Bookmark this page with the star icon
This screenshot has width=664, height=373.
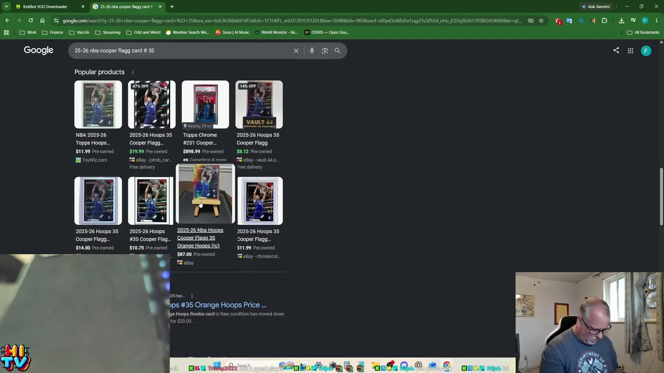[541, 21]
